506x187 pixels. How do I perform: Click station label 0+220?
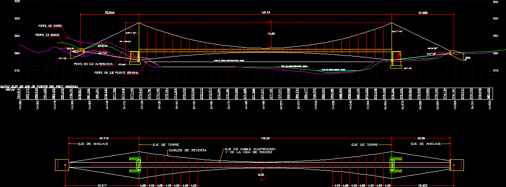pos(316,105)
